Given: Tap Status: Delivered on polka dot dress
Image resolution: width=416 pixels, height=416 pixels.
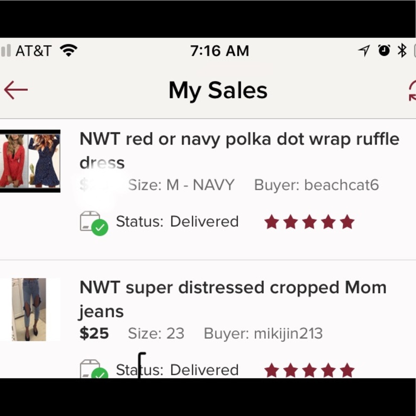Looking at the screenshot, I should point(177,222).
